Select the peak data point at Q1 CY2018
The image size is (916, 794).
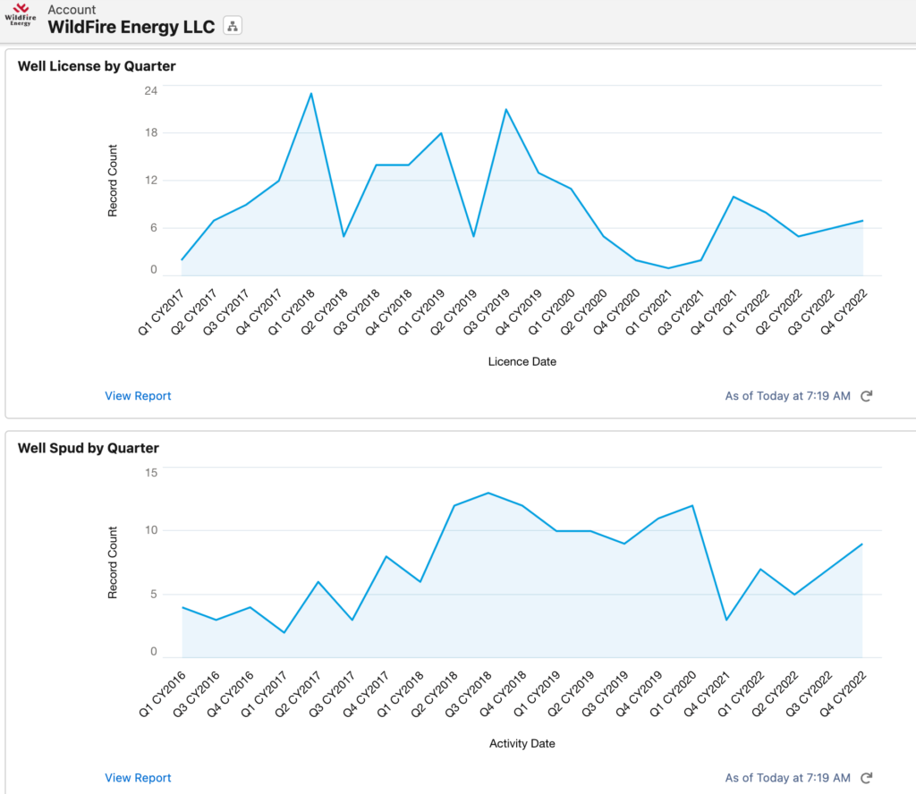pyautogui.click(x=311, y=92)
